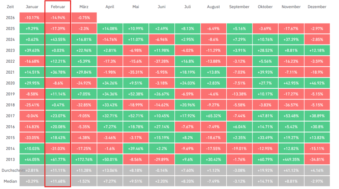The width and height of the screenshot is (339, 189).
Task: Click November 2013 cell showing +449.35%
Action: [x=291, y=160]
